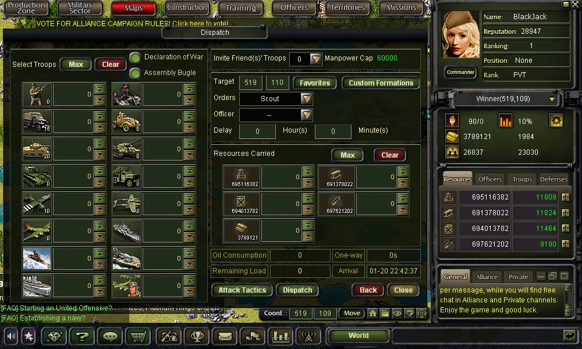This screenshot has width=582, height=349.
Task: Click the home icon beside Move
Action: [x=372, y=314]
